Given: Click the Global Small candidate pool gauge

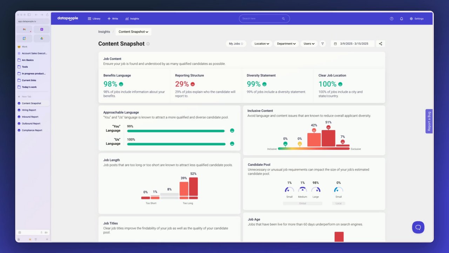Looking at the screenshot, I should [289, 189].
